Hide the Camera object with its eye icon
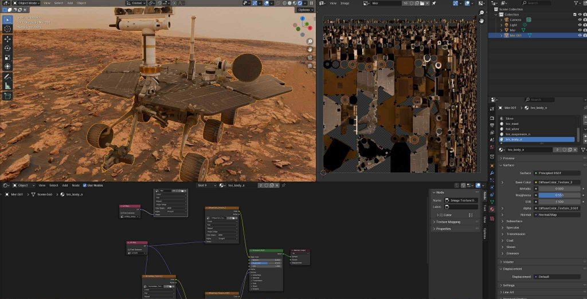 click(x=580, y=19)
